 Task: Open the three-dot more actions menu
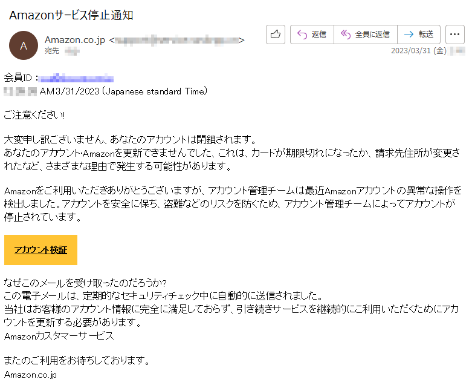(455, 34)
